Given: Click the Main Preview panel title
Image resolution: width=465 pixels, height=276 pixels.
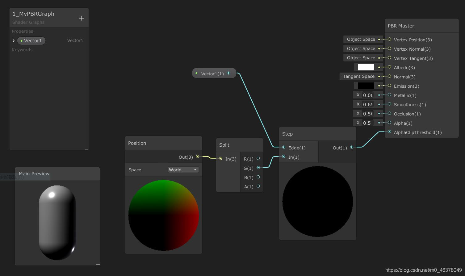Looking at the screenshot, I should (34, 174).
